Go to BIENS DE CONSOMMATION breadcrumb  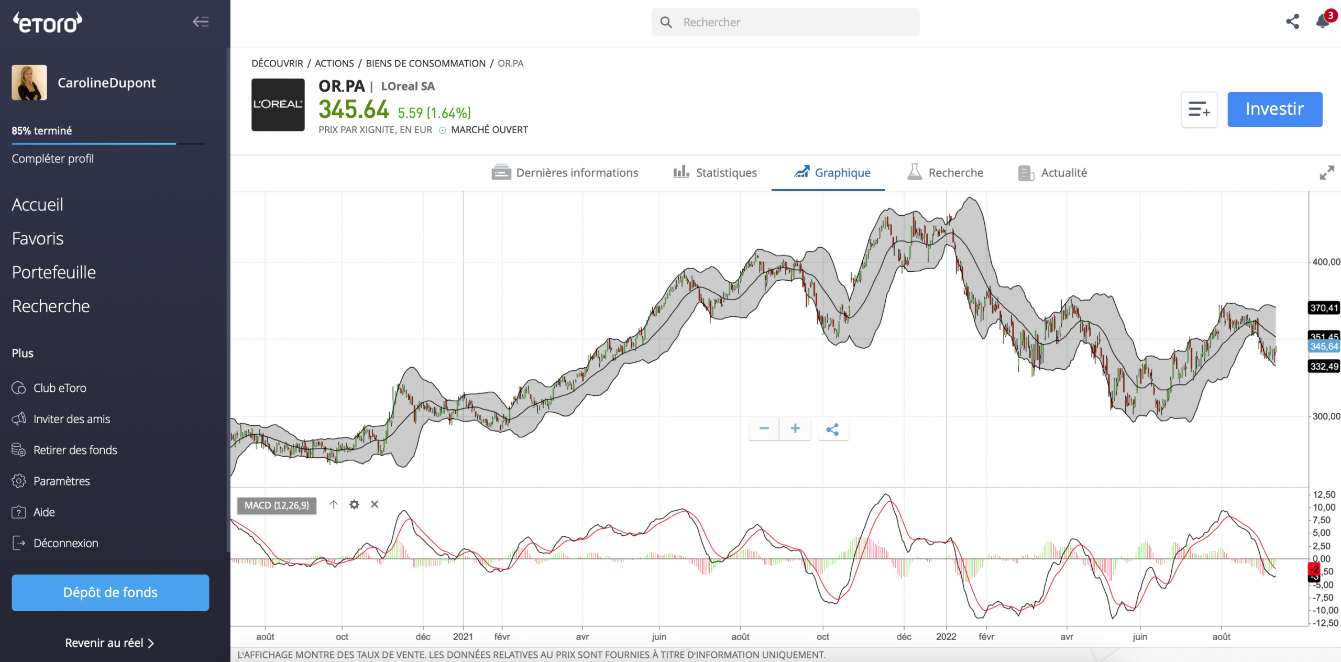(x=425, y=63)
